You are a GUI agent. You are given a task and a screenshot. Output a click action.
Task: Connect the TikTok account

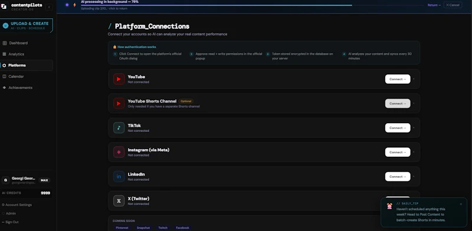(398, 128)
